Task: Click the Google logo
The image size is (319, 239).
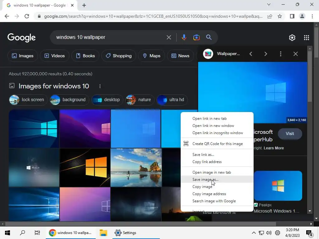Action: (x=21, y=38)
